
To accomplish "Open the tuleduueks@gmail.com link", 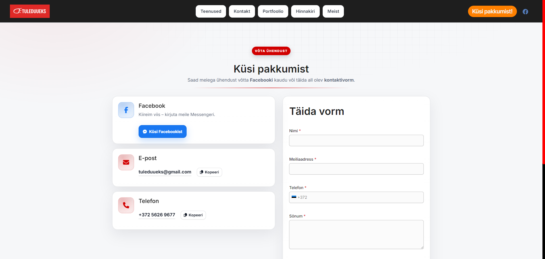I will click(x=165, y=172).
